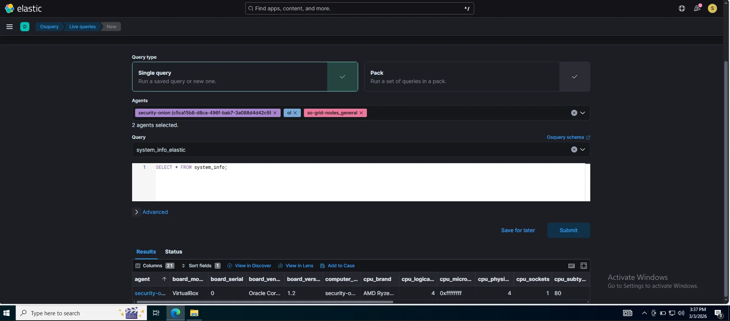
Task: Clear all selected agents
Action: [574, 113]
